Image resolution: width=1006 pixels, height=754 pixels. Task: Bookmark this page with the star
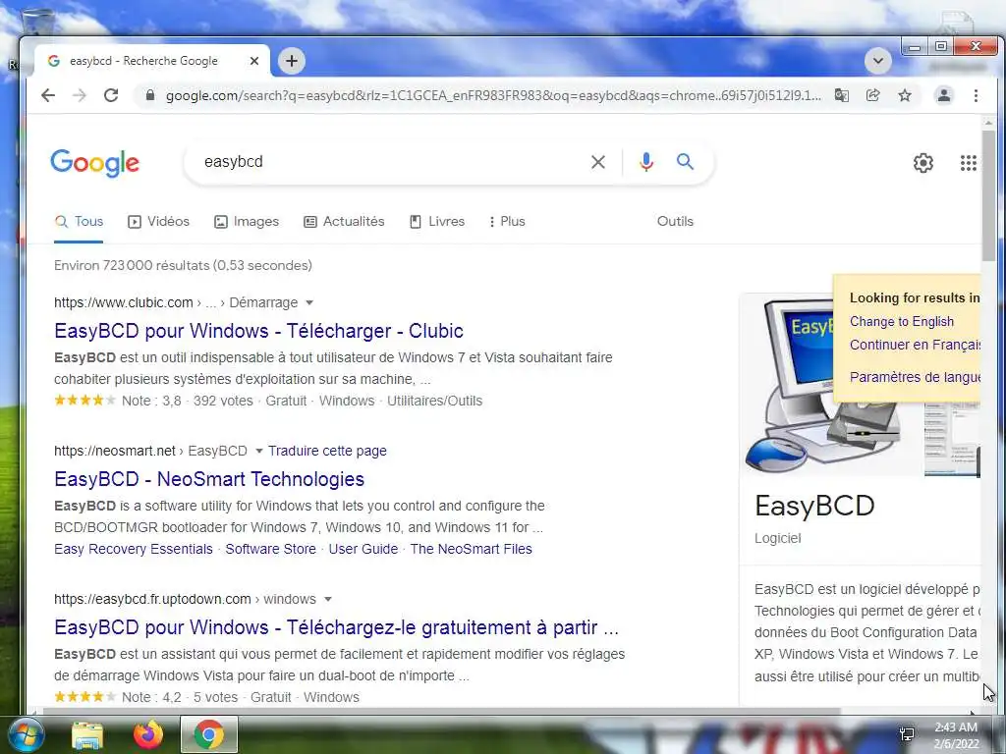[905, 95]
